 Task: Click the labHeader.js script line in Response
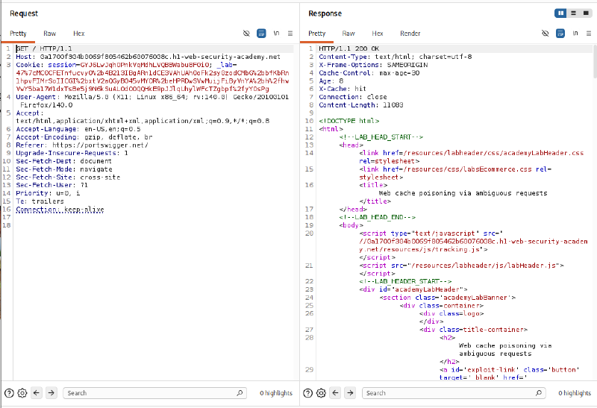coord(461,266)
